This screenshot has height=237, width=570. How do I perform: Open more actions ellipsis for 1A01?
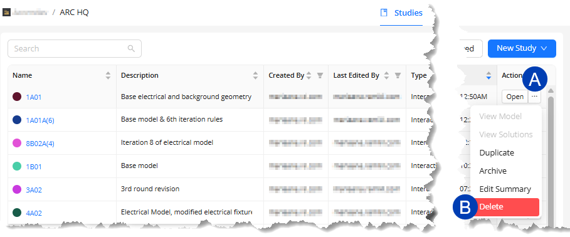[534, 97]
